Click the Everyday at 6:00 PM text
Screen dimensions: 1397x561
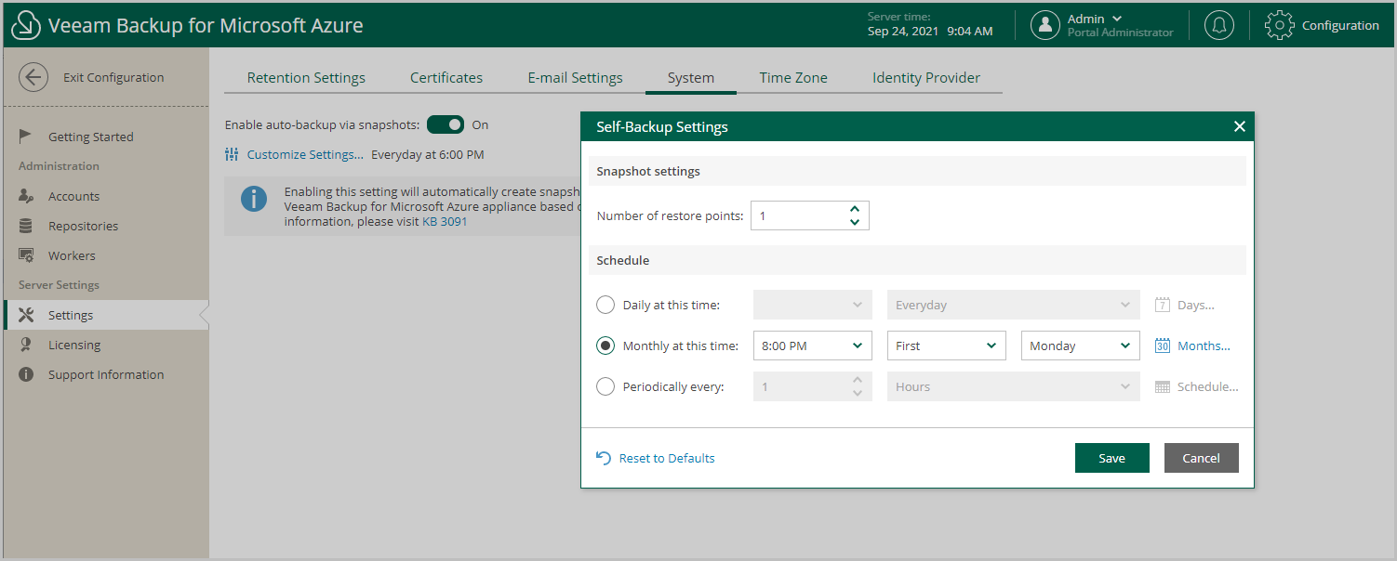(x=428, y=154)
